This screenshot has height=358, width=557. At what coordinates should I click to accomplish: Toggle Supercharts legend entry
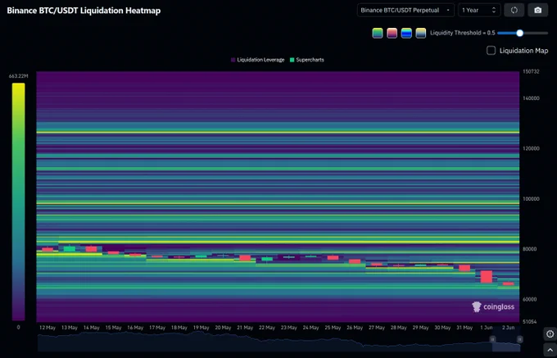pos(307,60)
